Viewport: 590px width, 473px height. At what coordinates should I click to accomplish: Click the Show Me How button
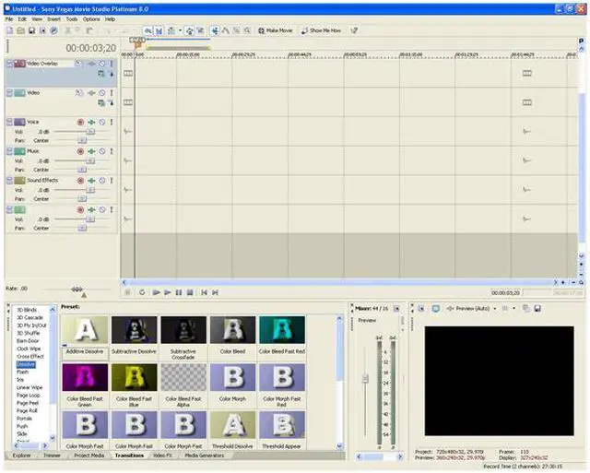click(x=324, y=30)
